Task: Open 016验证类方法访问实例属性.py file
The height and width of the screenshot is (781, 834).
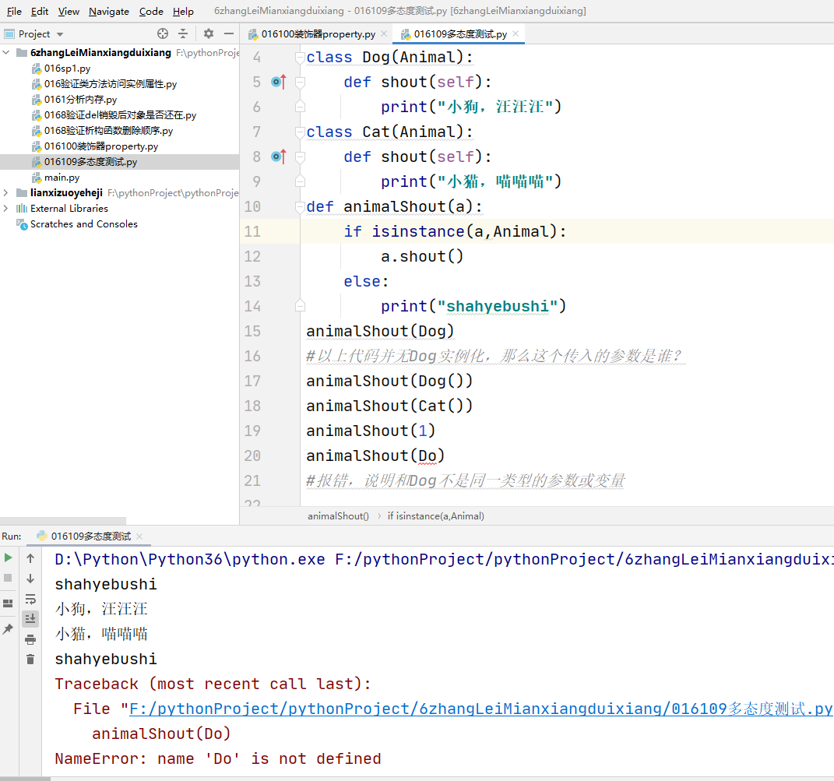Action: click(110, 83)
